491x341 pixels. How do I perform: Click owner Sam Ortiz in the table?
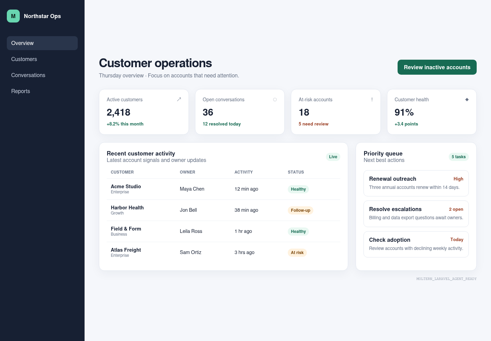(191, 252)
